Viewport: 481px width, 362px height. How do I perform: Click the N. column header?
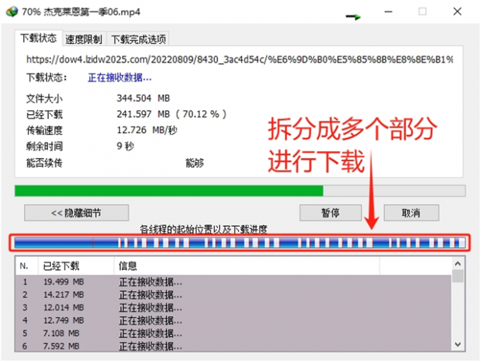point(27,266)
